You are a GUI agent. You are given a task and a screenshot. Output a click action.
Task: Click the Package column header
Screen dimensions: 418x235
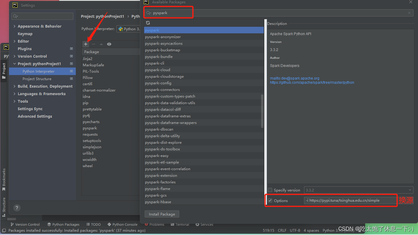pos(111,52)
